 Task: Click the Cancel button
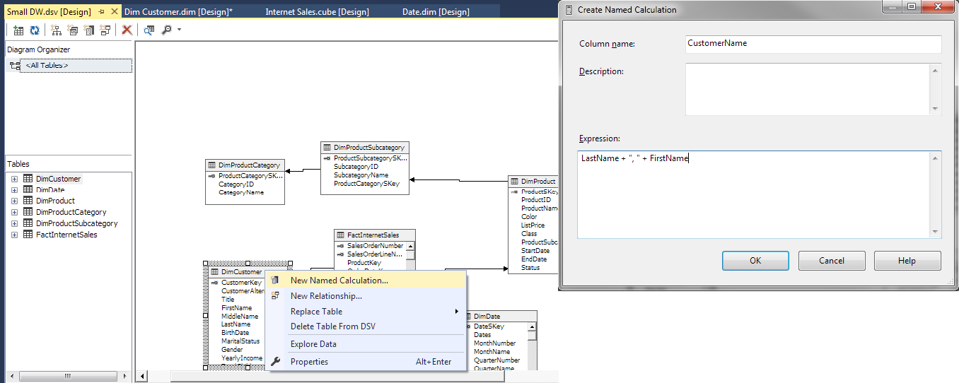tap(832, 261)
